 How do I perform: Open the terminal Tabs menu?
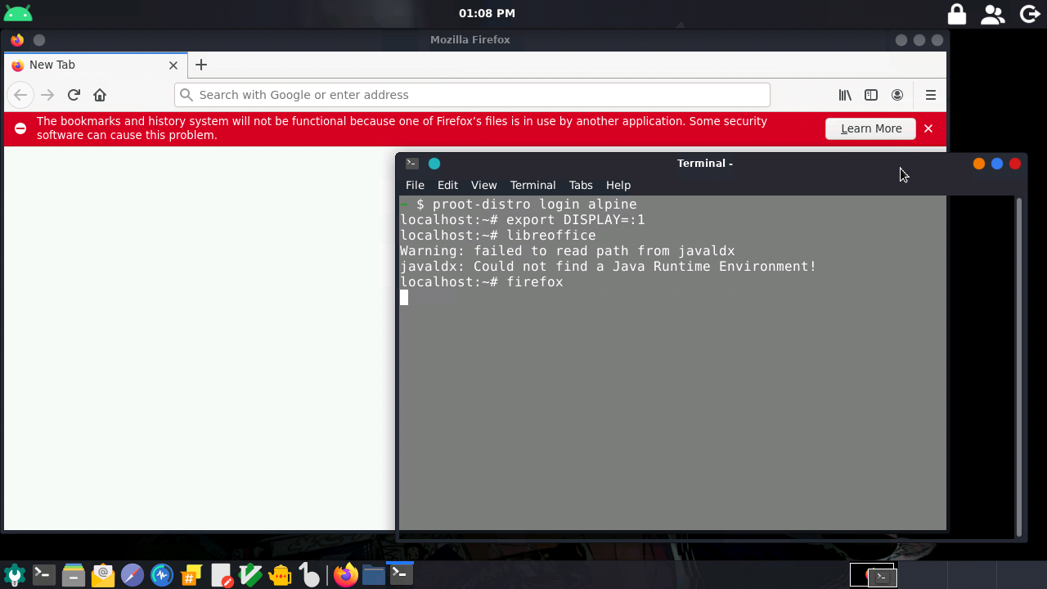(581, 185)
